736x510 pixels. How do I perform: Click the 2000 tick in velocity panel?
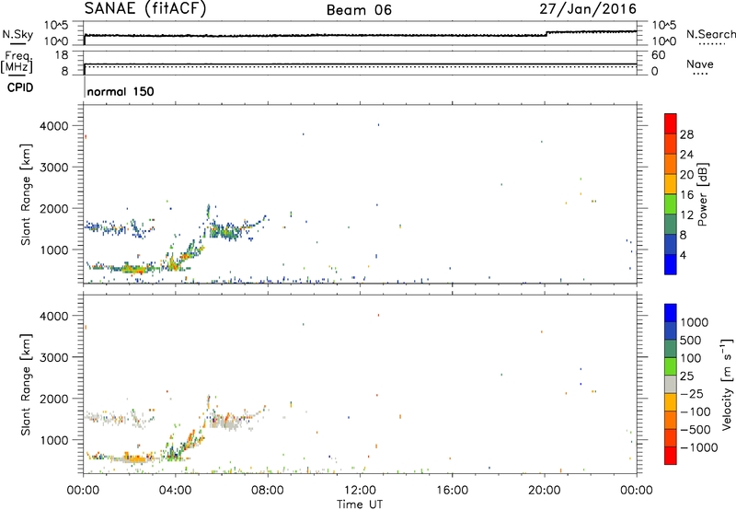(54, 399)
